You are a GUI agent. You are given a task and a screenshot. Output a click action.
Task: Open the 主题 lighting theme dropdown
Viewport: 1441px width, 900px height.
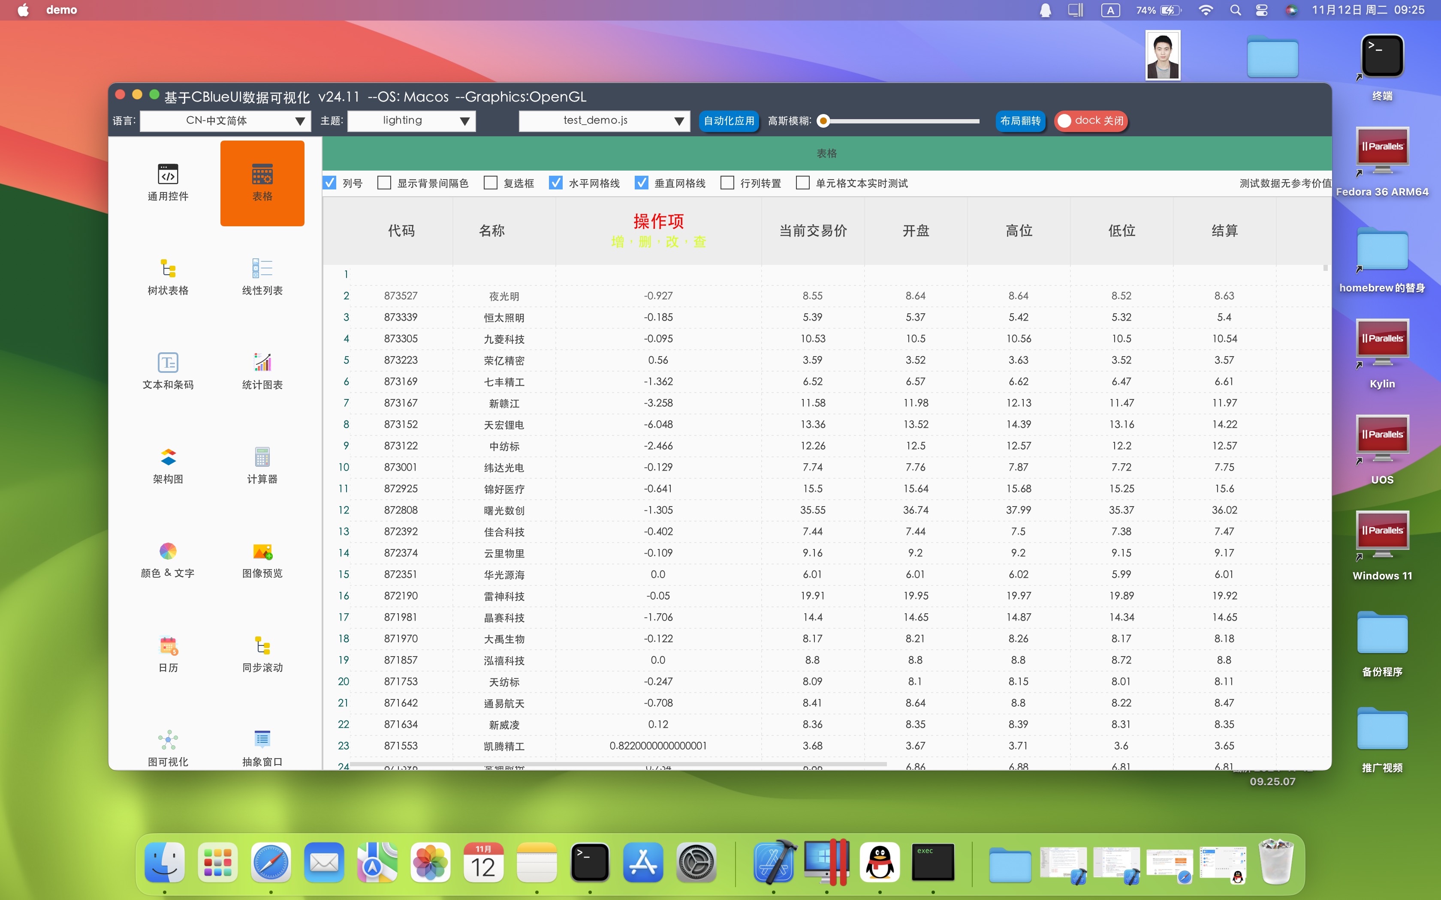pyautogui.click(x=411, y=121)
